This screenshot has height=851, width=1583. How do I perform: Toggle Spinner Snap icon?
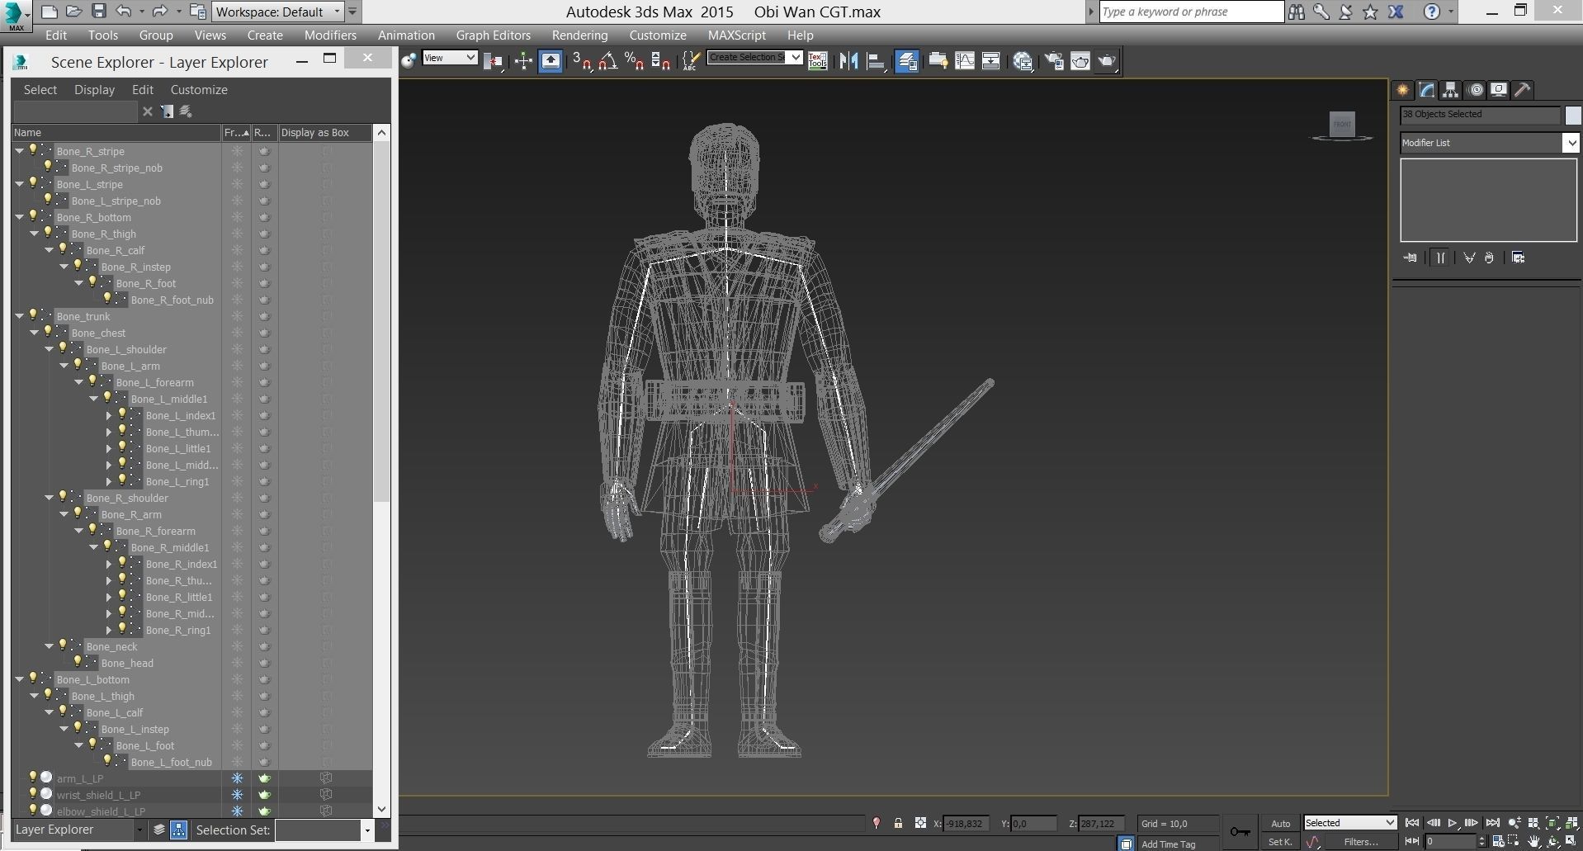[x=660, y=61]
